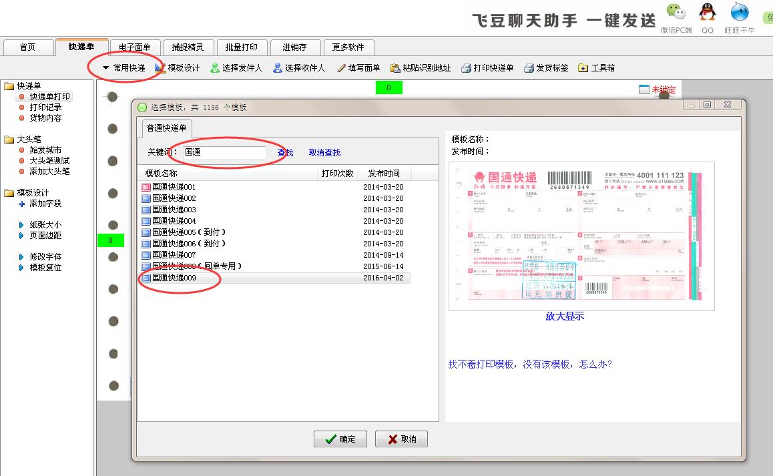Open 模板设计 in the toolbar
The image size is (773, 476).
click(x=178, y=68)
